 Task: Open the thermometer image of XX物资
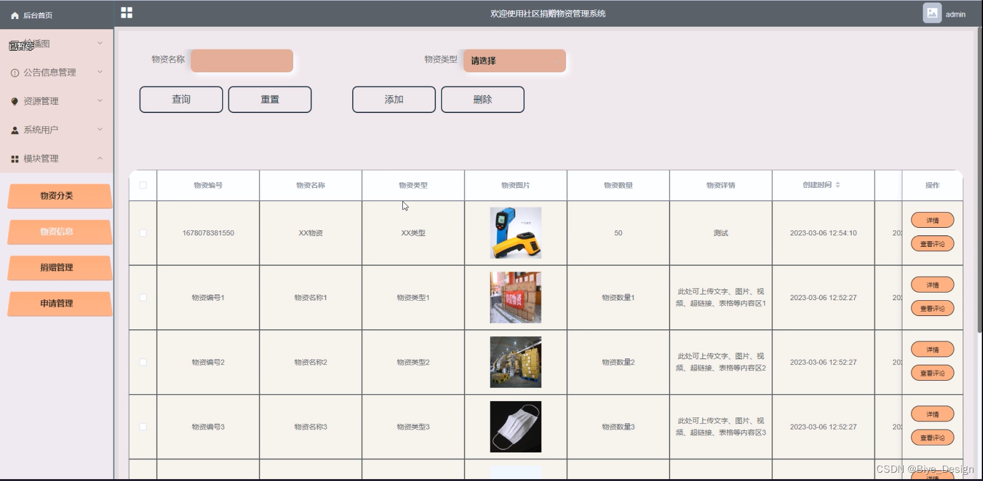pyautogui.click(x=515, y=233)
